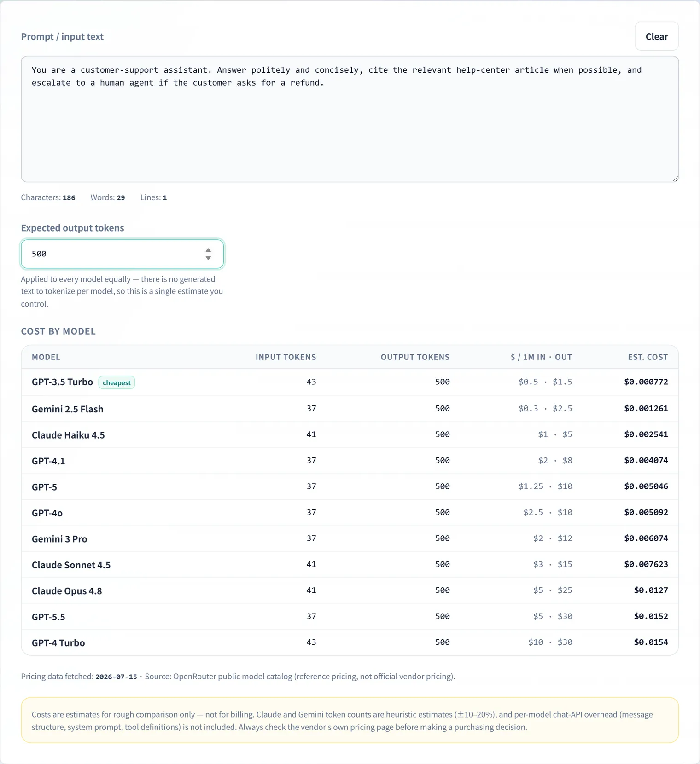Click the $0.006074 estimated cost
This screenshot has width=700, height=764.
tap(646, 538)
